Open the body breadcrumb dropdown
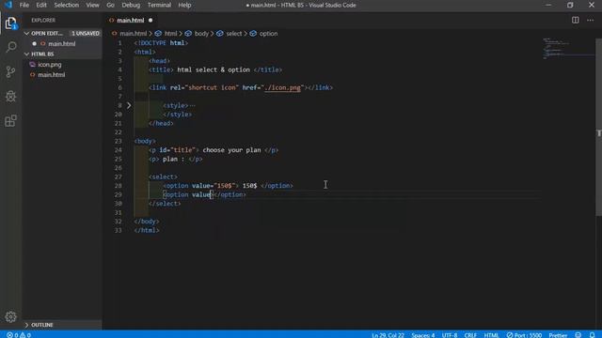The height and width of the screenshot is (338, 602). pyautogui.click(x=197, y=34)
